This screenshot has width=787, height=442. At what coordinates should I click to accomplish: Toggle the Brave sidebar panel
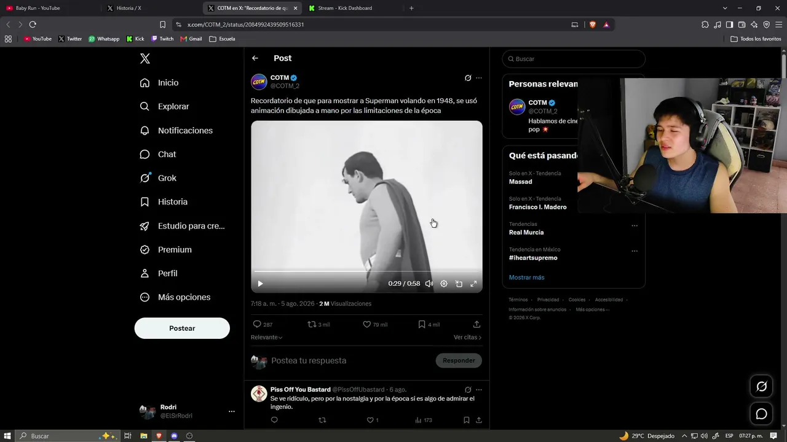pos(729,25)
